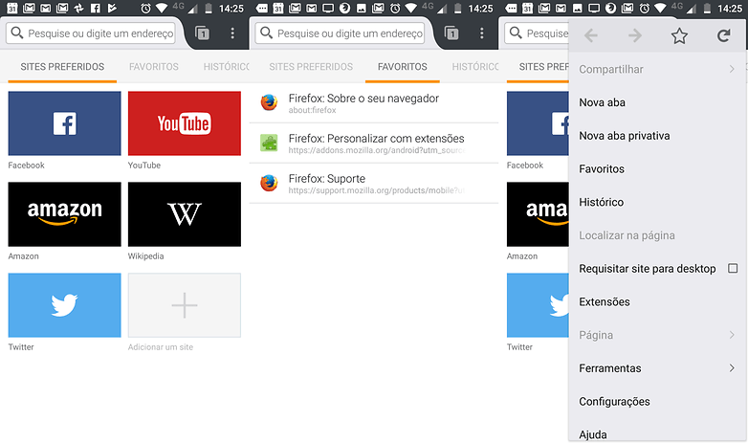The height and width of the screenshot is (443, 748).
Task: Tap 'about:firefox' address text
Action: [x=312, y=110]
